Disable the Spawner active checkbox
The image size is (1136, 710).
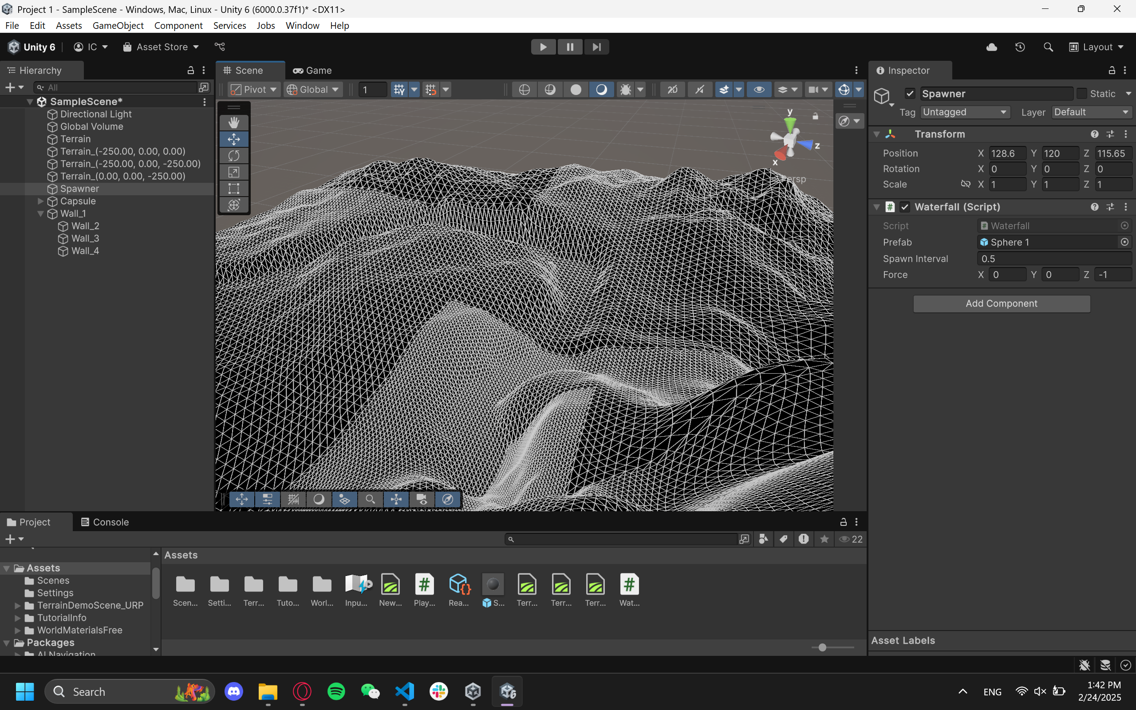coord(910,94)
